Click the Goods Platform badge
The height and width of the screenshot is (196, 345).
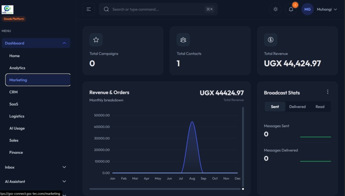[14, 19]
